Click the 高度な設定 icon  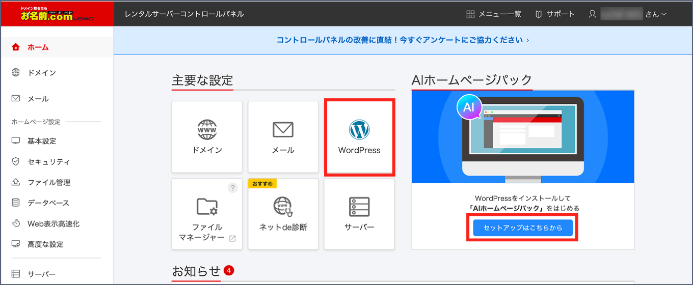(x=15, y=244)
